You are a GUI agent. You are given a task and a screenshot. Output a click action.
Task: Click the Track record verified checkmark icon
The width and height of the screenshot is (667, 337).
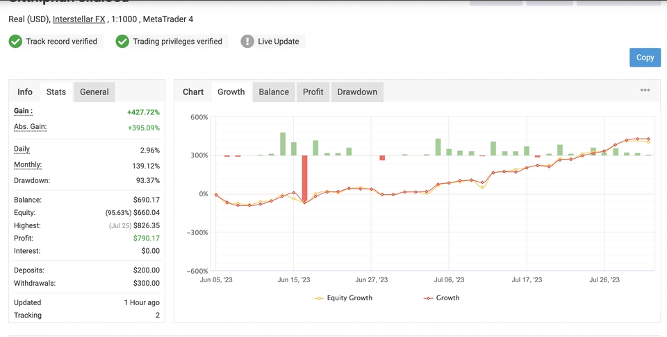(x=15, y=41)
